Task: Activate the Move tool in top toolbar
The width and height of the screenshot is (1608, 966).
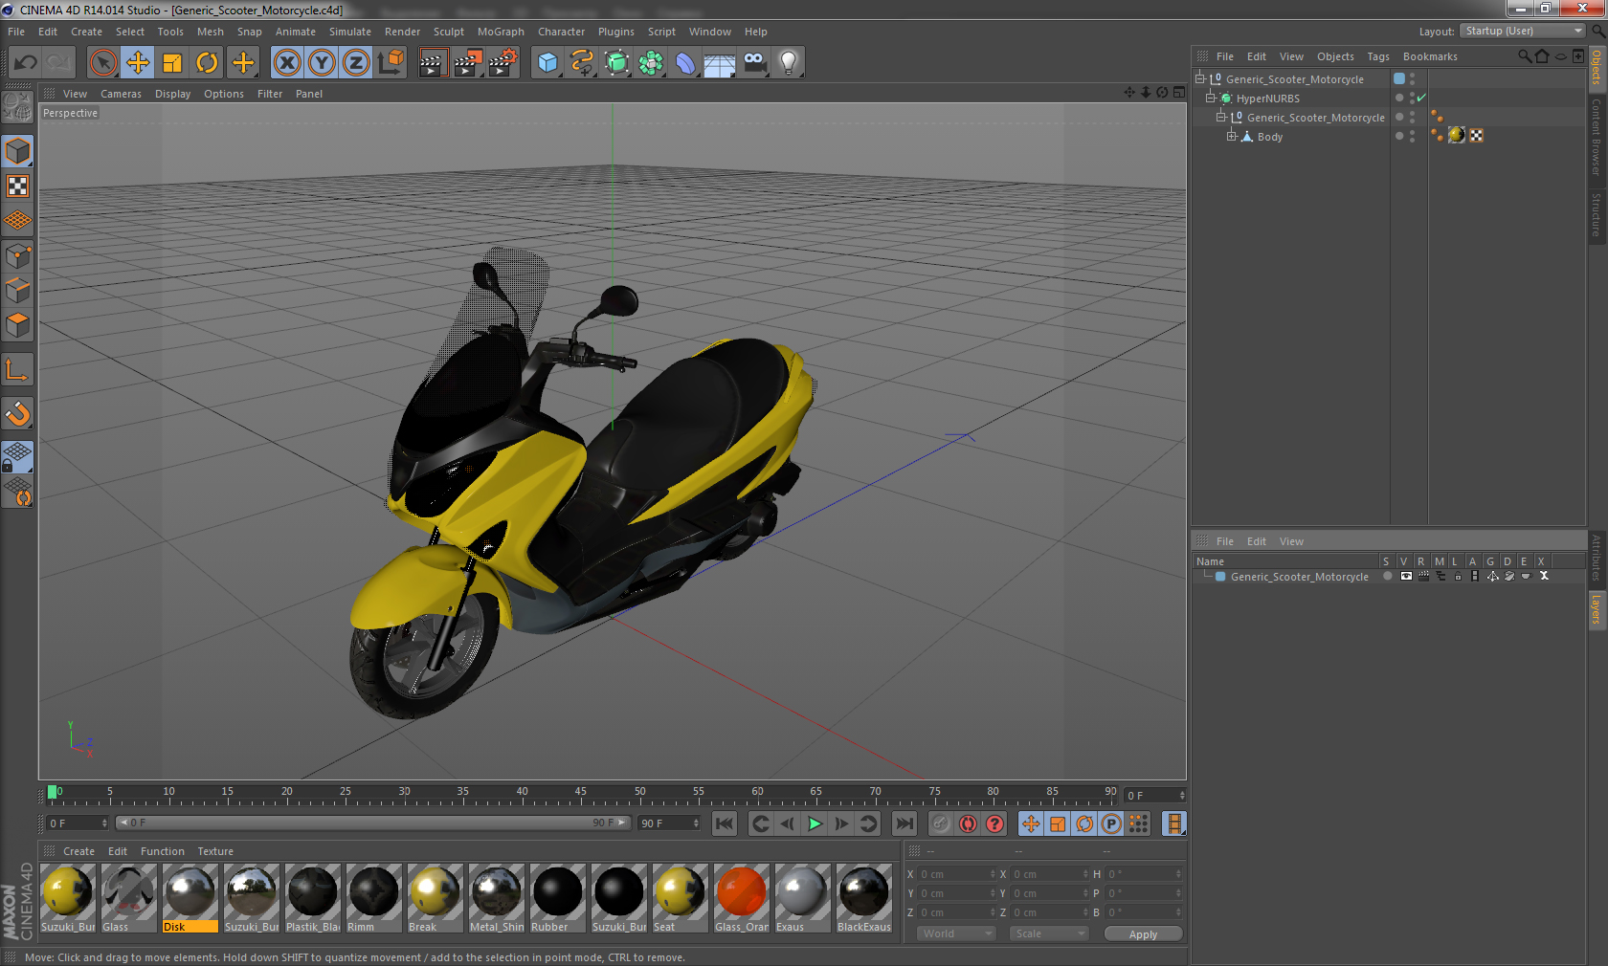Action: click(138, 63)
